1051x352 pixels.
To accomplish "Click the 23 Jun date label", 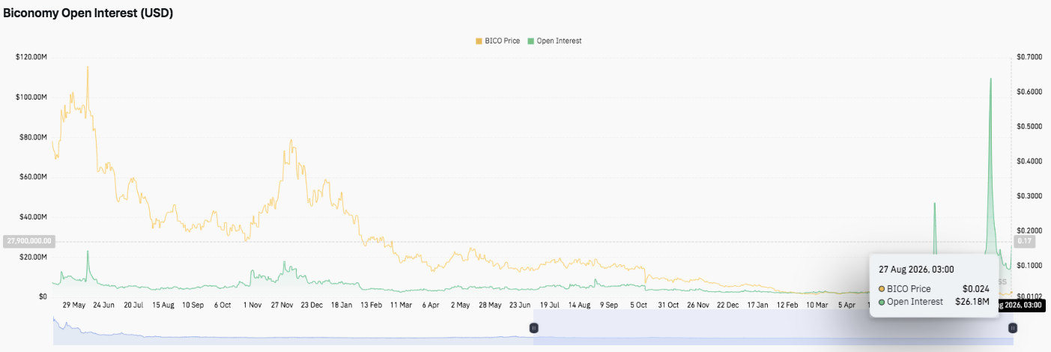I will [x=519, y=306].
